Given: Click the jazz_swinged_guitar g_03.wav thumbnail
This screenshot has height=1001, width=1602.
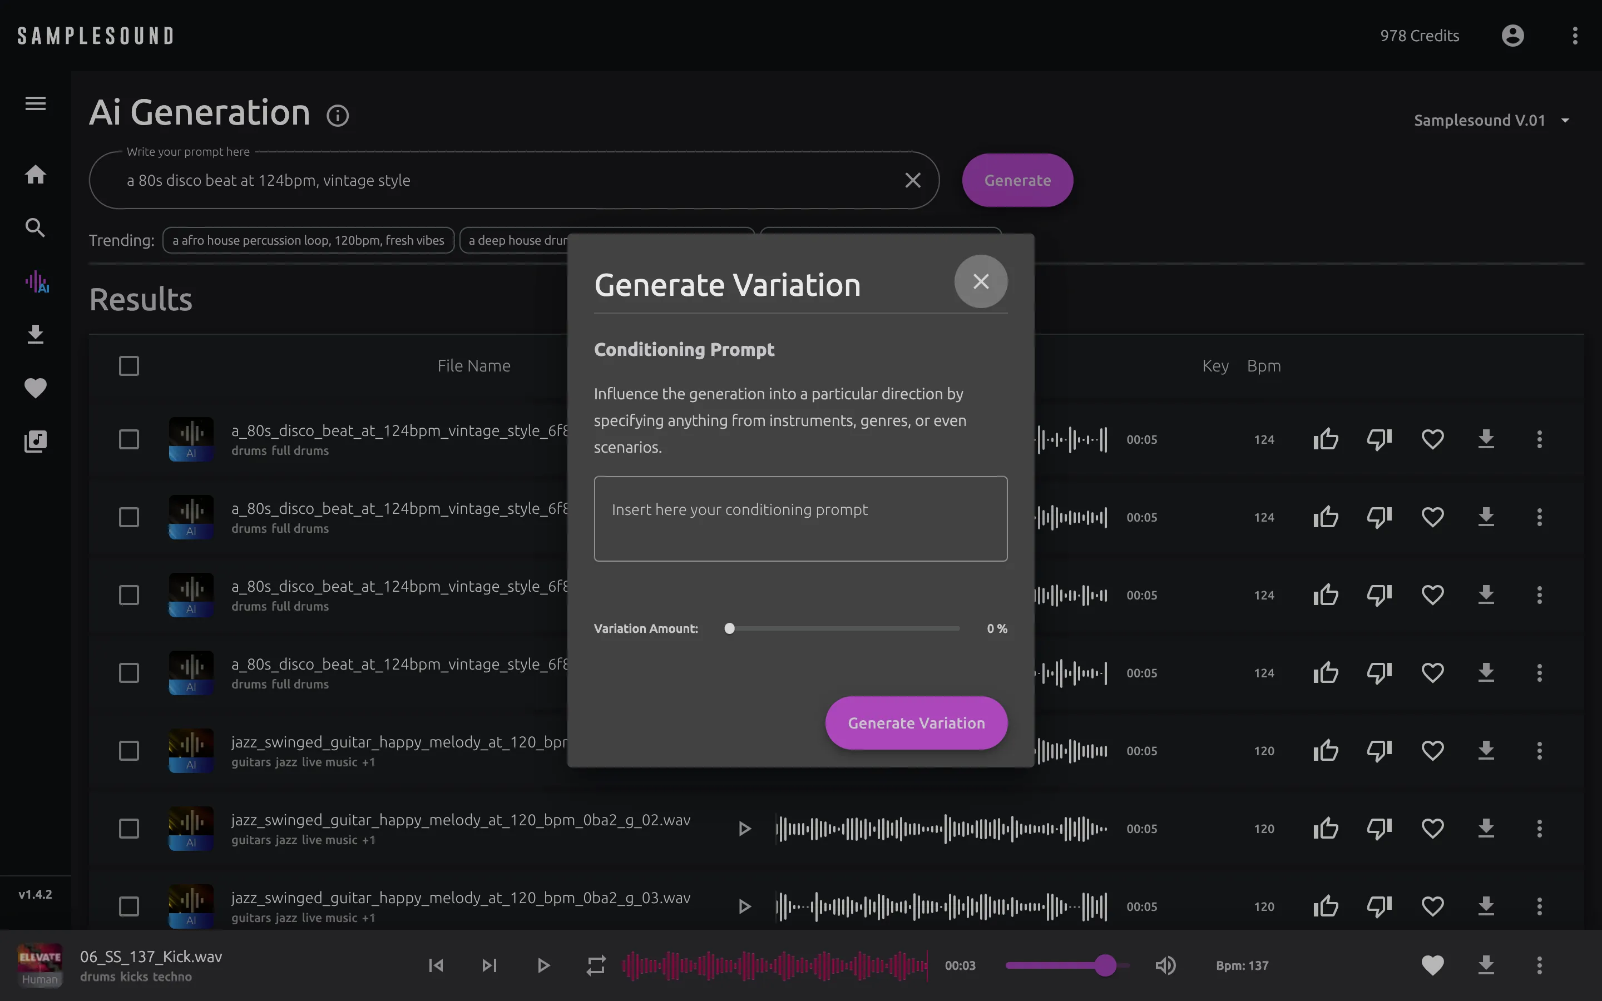Looking at the screenshot, I should (x=191, y=906).
